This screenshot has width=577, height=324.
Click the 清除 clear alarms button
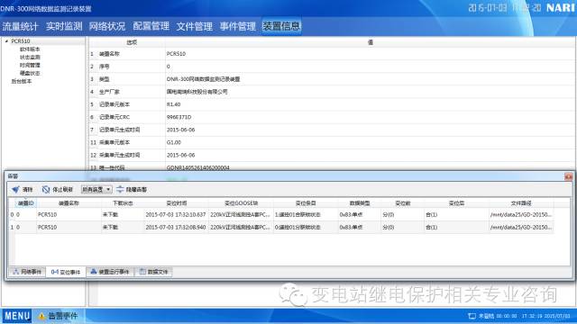tap(23, 190)
